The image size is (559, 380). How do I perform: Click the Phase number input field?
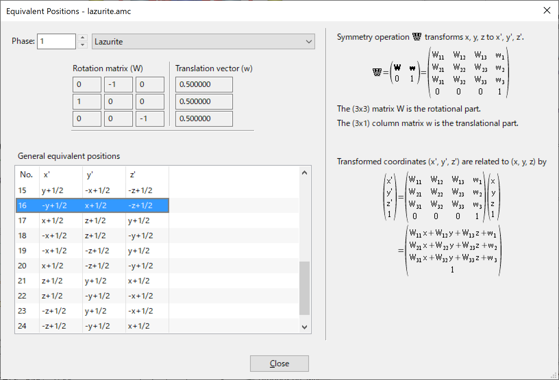point(56,41)
